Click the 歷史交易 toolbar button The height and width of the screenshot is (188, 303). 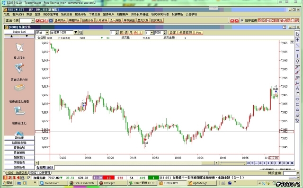[143, 20]
